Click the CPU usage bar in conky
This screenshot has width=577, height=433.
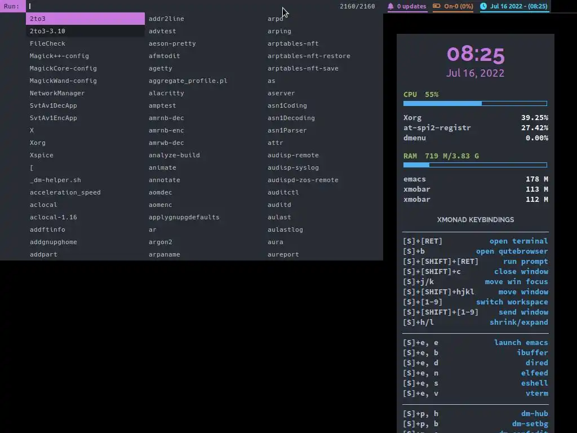pos(475,104)
